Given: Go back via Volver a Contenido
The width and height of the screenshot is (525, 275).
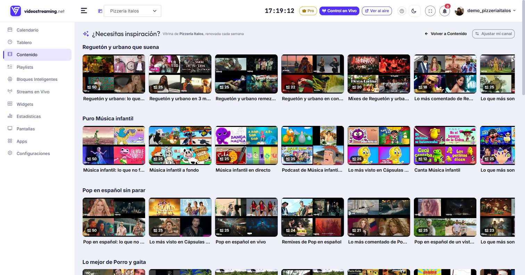Looking at the screenshot, I should pos(446,34).
